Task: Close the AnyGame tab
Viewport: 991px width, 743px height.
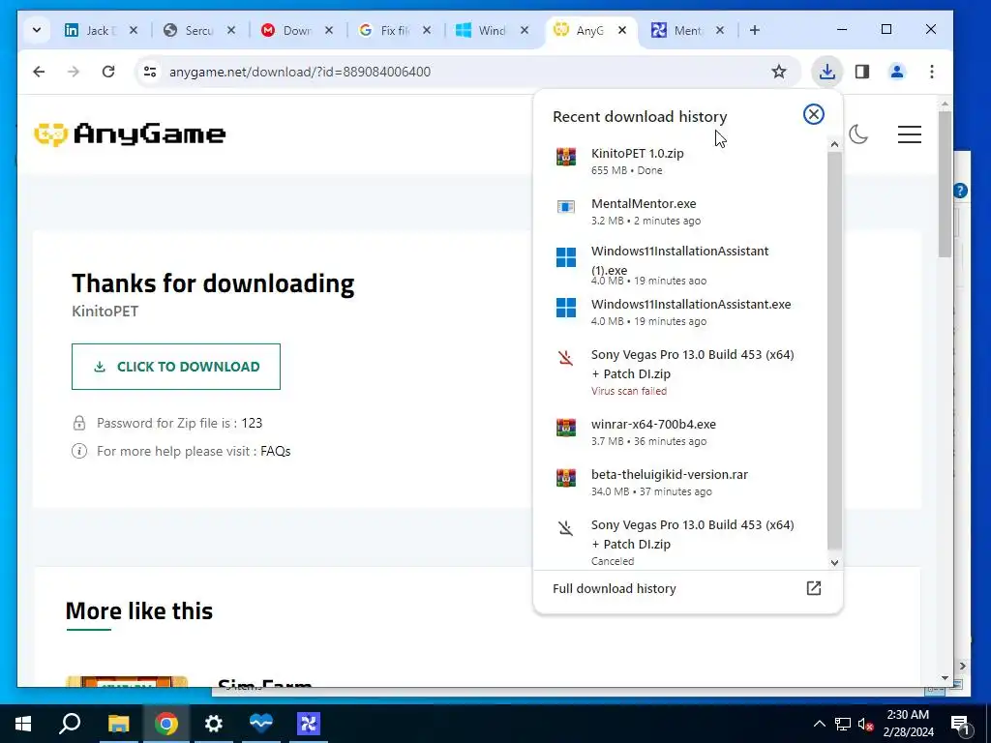Action: coord(622,30)
